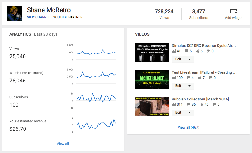252x153 pixels.
Task: Click views bar-chart icon for Dimplex video
Action: tap(174, 51)
